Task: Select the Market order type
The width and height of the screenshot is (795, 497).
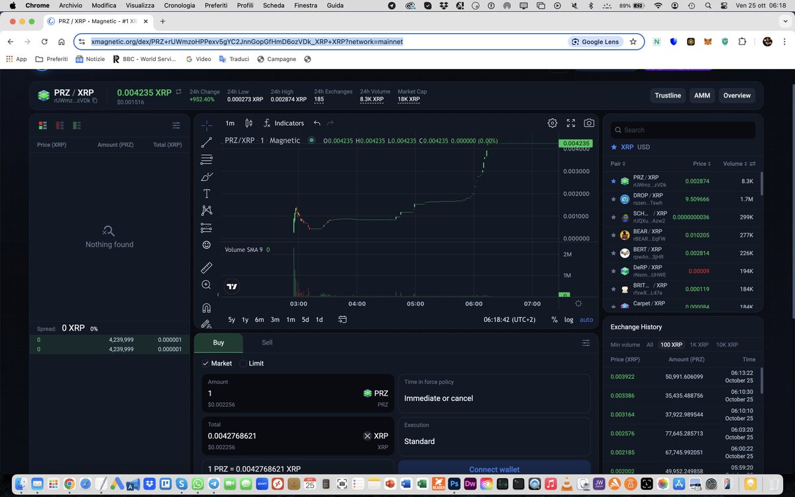Action: tap(217, 363)
